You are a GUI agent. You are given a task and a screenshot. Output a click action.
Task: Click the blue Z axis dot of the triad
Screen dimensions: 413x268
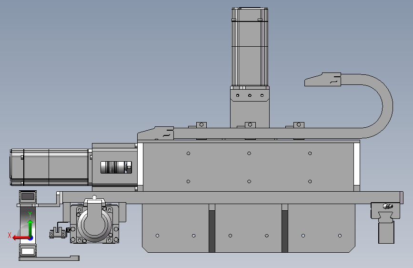(x=31, y=238)
